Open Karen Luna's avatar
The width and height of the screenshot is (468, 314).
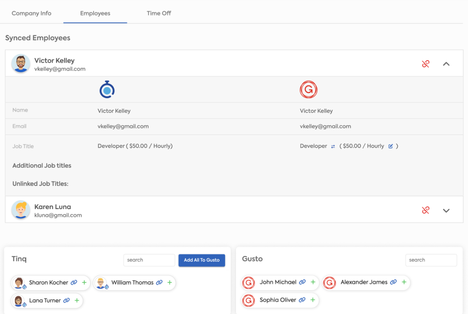[21, 209]
